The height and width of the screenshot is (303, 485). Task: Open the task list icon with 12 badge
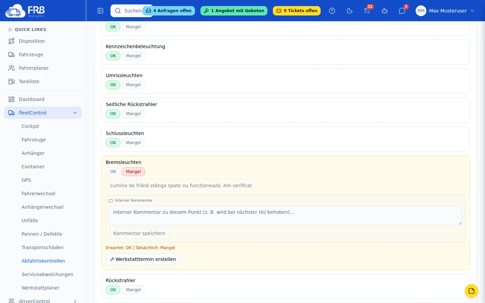[367, 11]
